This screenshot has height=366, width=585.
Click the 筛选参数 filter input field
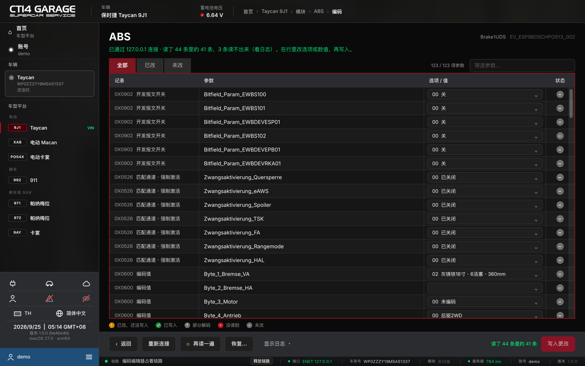[522, 66]
